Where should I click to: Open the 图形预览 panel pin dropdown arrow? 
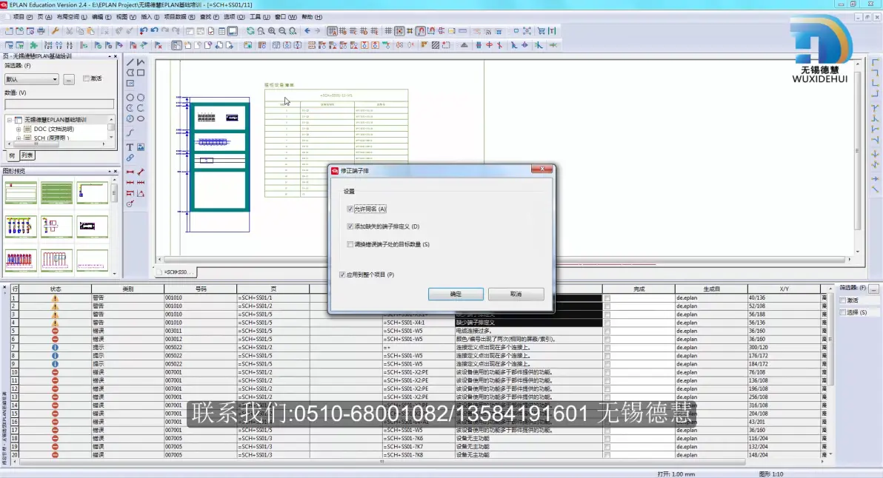[110, 171]
